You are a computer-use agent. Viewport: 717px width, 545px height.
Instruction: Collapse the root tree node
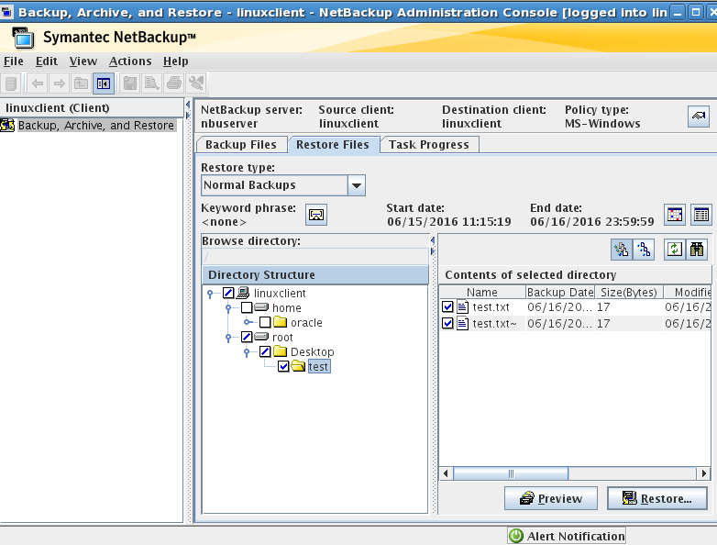click(228, 338)
